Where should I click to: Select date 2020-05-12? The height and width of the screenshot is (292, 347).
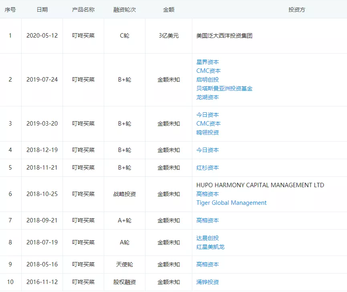click(x=42, y=36)
